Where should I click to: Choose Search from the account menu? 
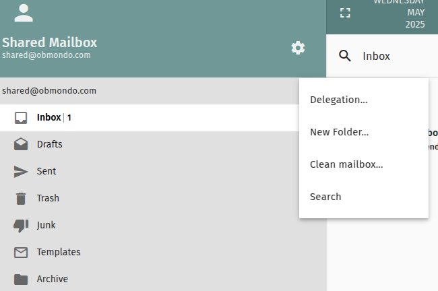(x=325, y=197)
